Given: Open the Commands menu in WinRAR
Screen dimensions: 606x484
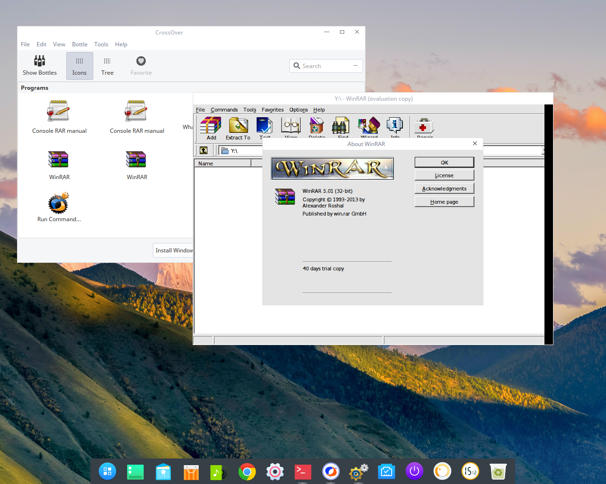Looking at the screenshot, I should (x=224, y=110).
